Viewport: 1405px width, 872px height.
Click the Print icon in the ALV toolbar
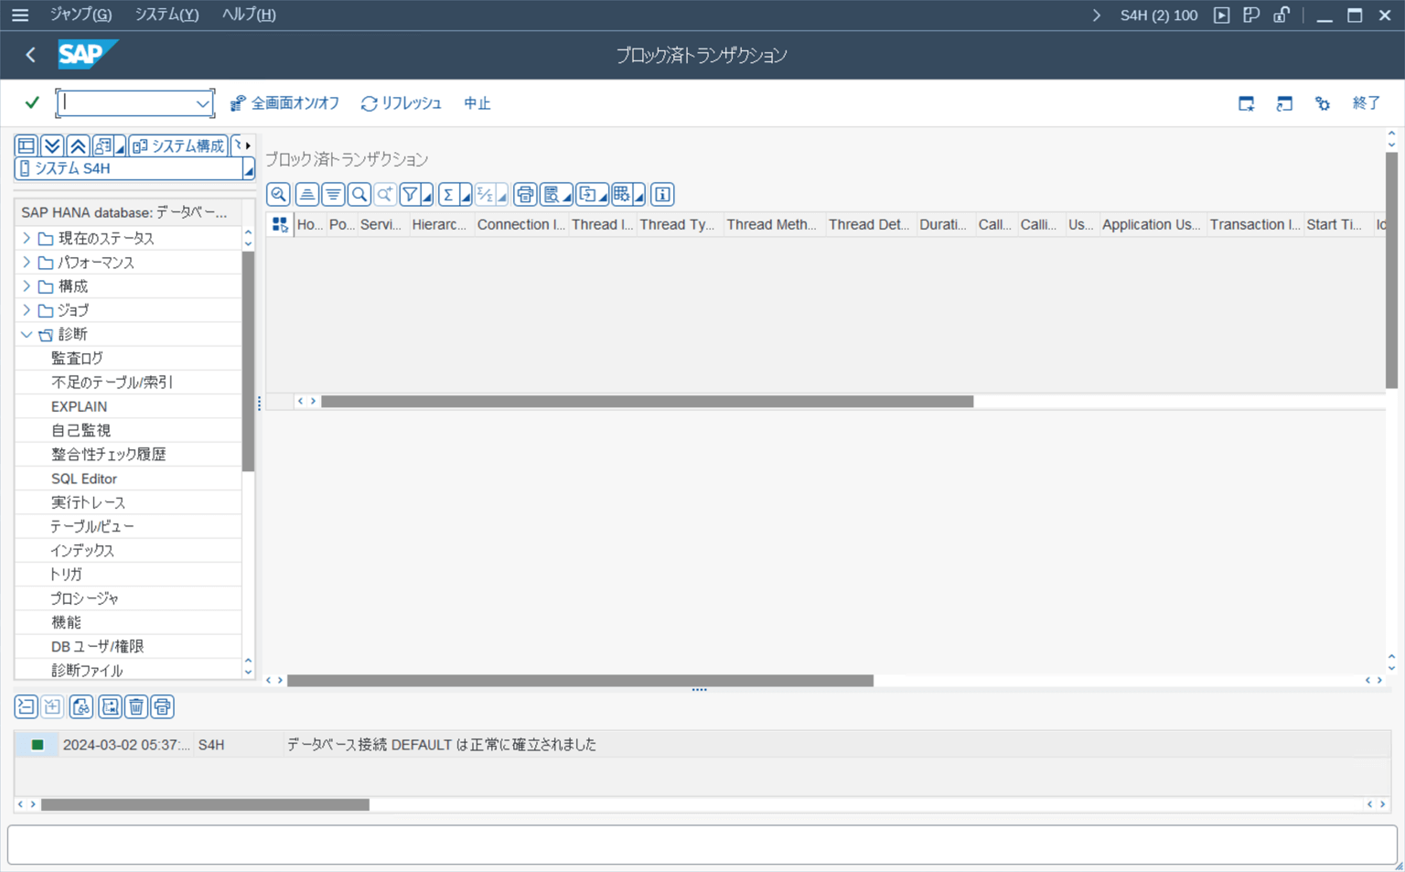[525, 194]
